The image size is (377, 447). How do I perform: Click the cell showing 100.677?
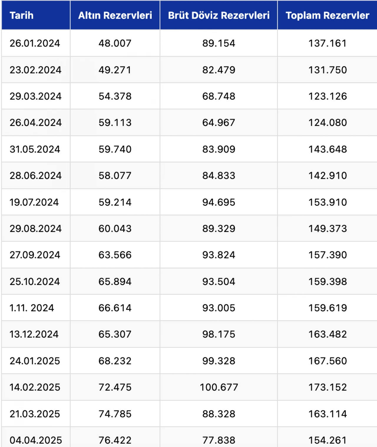pos(219,387)
